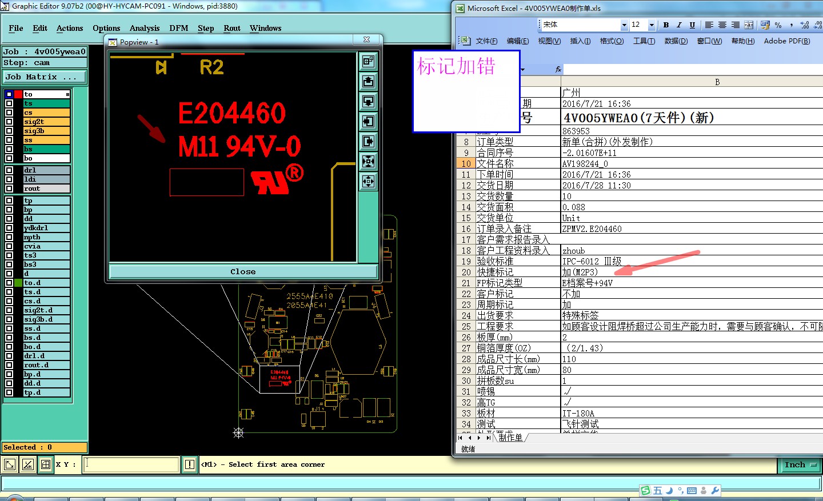Click the Close button in Popview
Viewport: 823px width, 501px height.
coord(243,271)
